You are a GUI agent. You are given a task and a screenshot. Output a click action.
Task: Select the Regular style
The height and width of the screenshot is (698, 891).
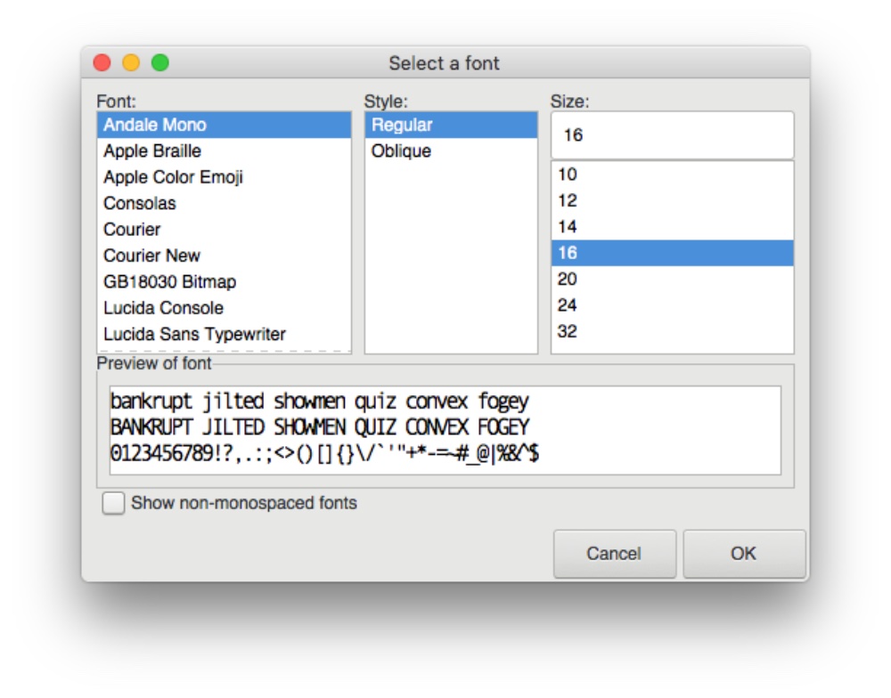click(401, 125)
